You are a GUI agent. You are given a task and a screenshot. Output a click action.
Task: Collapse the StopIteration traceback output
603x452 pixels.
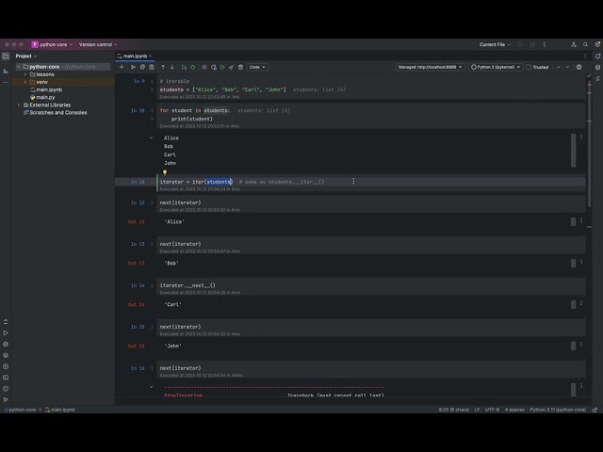tap(151, 387)
